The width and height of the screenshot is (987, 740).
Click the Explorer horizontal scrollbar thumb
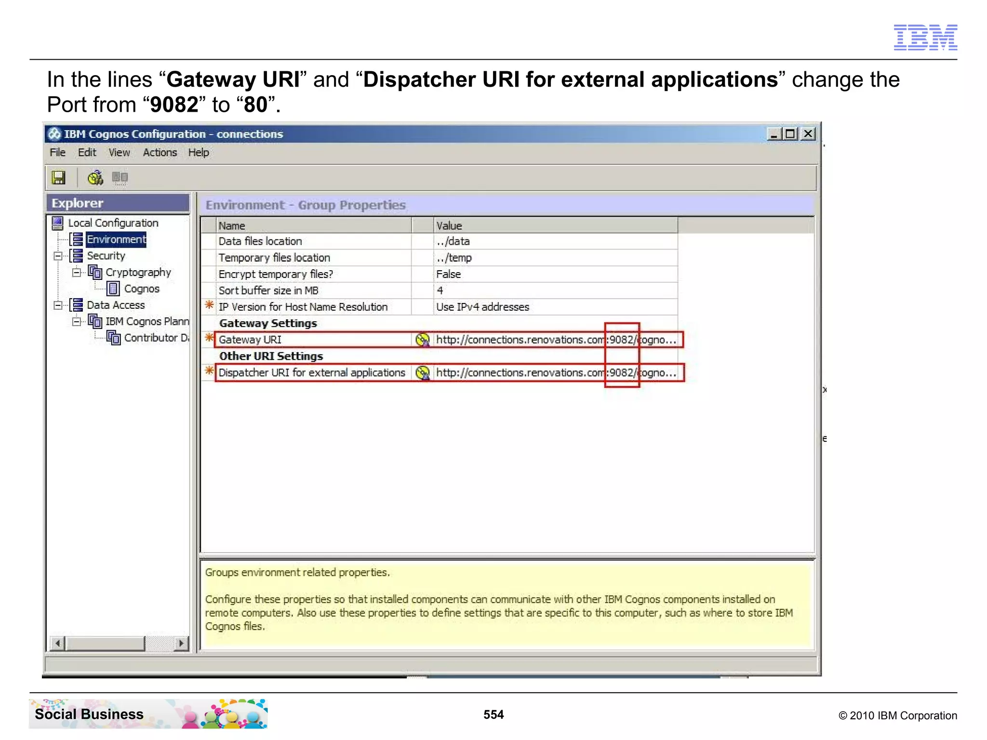[x=105, y=643]
